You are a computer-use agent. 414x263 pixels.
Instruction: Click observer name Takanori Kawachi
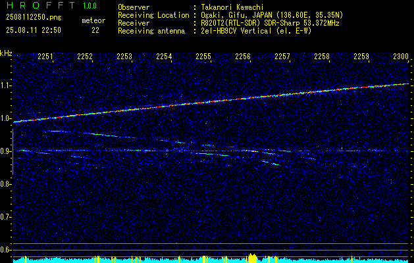tap(232, 7)
